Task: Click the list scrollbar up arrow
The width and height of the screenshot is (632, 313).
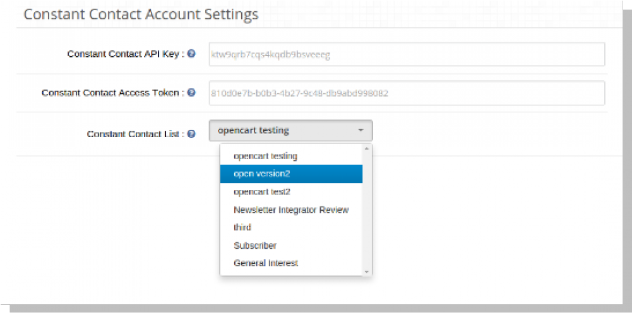Action: [x=367, y=149]
